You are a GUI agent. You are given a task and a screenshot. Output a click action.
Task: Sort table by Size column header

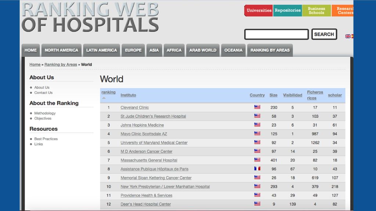coord(273,95)
